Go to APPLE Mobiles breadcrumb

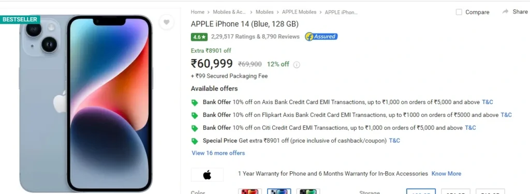(299, 12)
